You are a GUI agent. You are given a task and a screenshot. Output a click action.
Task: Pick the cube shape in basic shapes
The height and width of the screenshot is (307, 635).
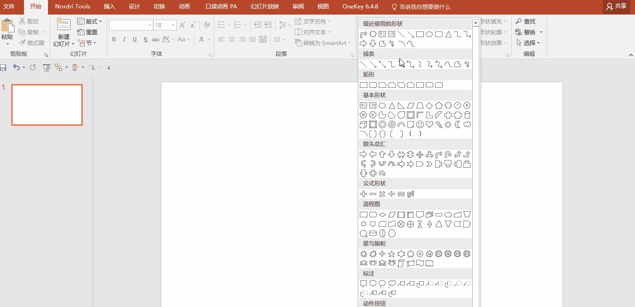tap(363, 124)
